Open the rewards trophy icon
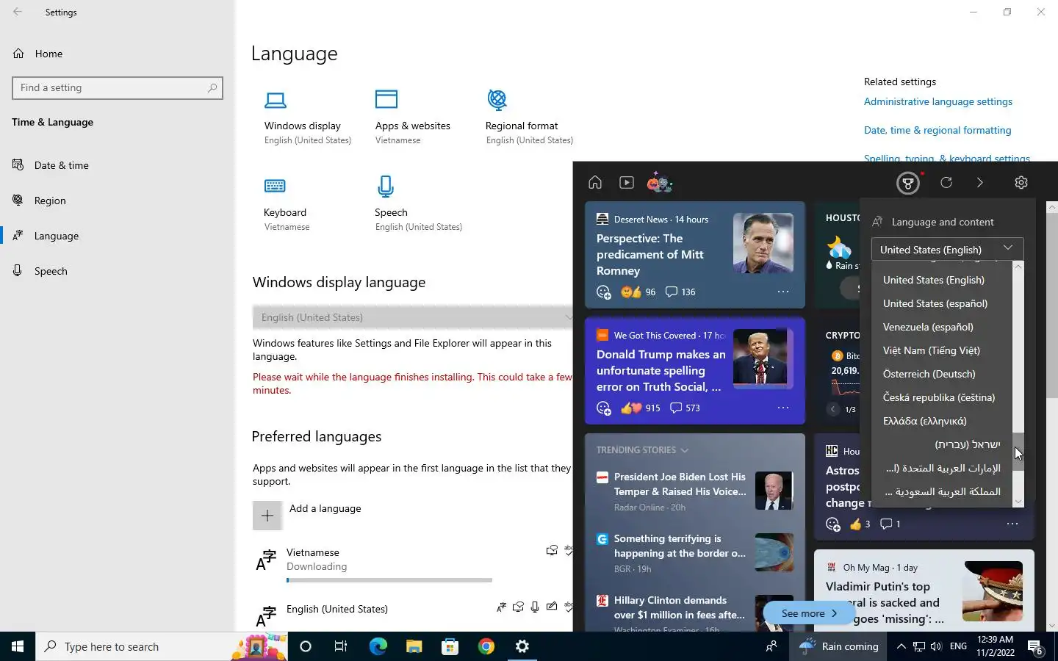Image resolution: width=1058 pixels, height=661 pixels. point(908,183)
